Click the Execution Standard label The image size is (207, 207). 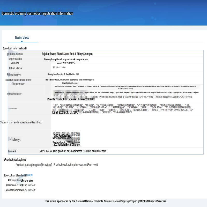[15, 175]
